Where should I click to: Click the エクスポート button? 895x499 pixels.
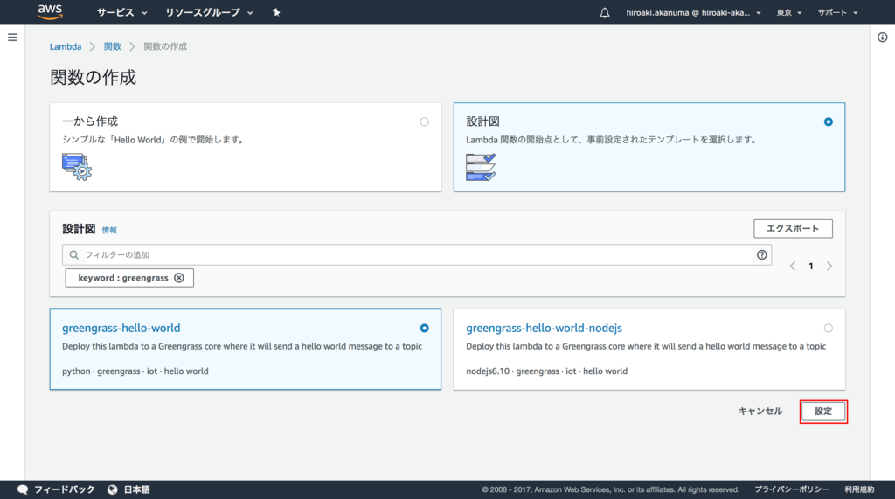tap(793, 228)
